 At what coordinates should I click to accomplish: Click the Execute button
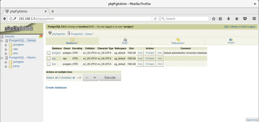click(x=110, y=77)
